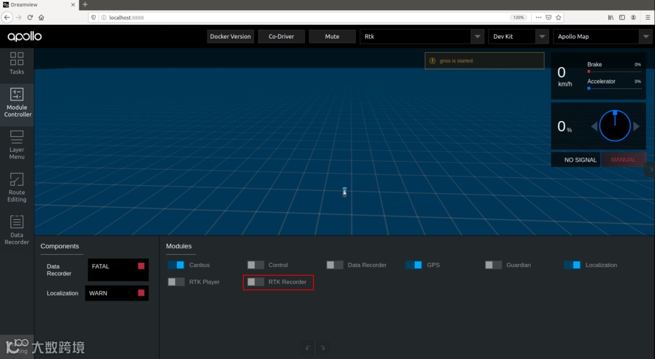
Task: Open the Firefox account icon
Action: [x=633, y=18]
